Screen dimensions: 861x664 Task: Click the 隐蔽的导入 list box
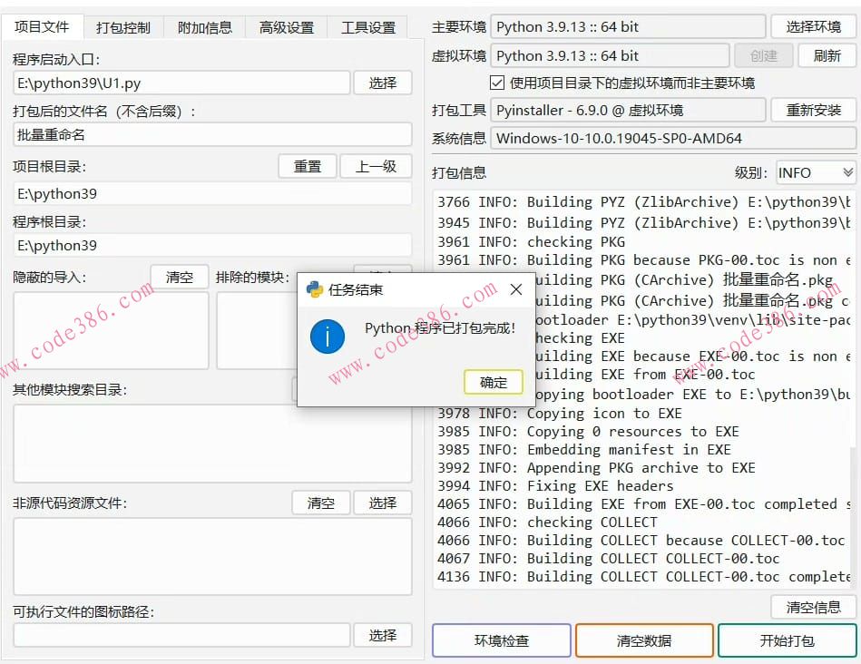point(111,330)
